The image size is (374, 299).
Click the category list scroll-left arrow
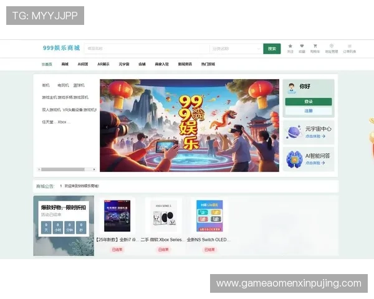(39, 169)
